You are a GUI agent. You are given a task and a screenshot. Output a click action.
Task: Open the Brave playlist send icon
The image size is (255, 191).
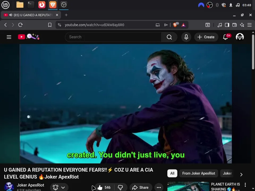tap(166, 25)
